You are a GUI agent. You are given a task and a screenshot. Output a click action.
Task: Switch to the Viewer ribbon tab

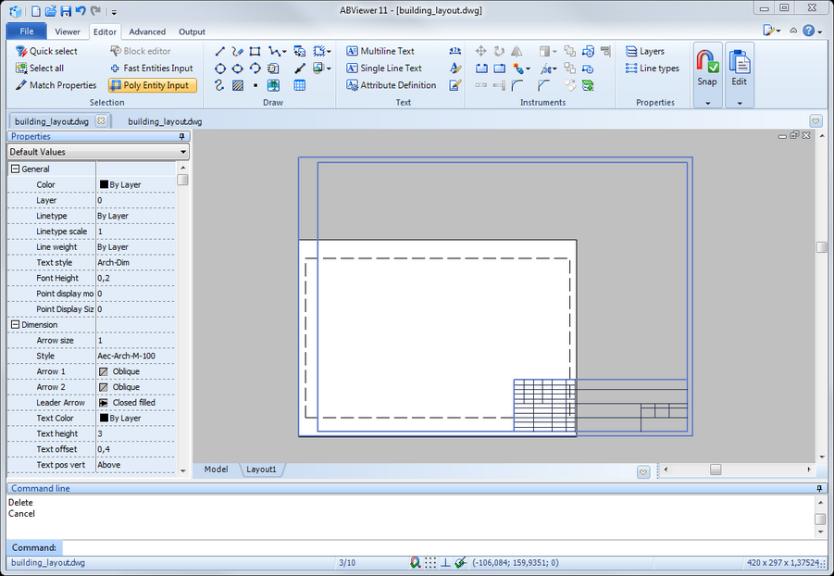(x=68, y=31)
